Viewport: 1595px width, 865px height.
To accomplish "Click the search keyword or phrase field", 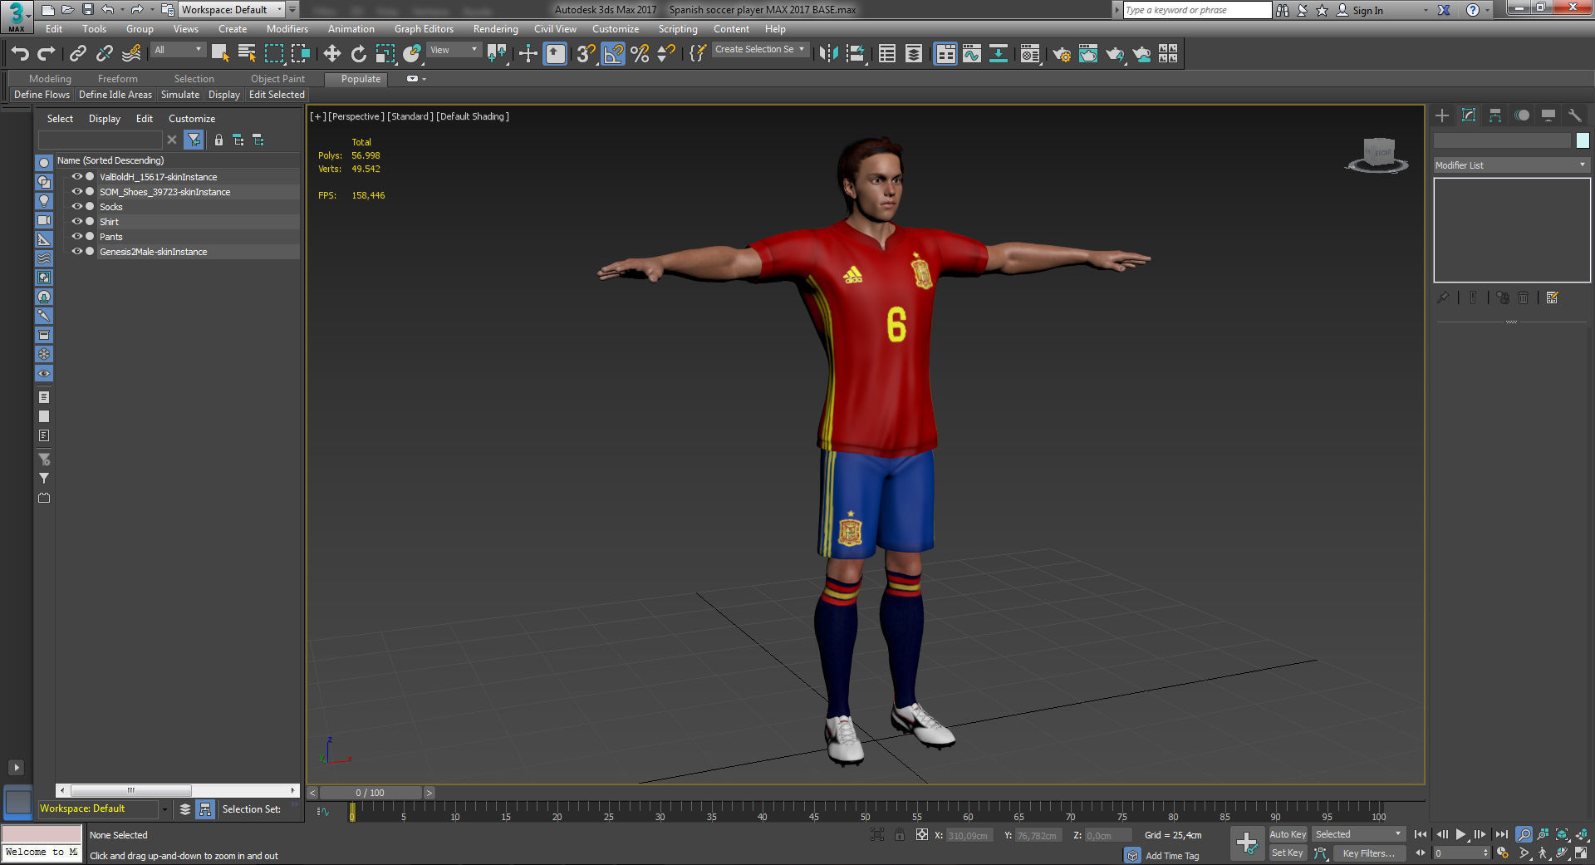I will pos(1197,10).
